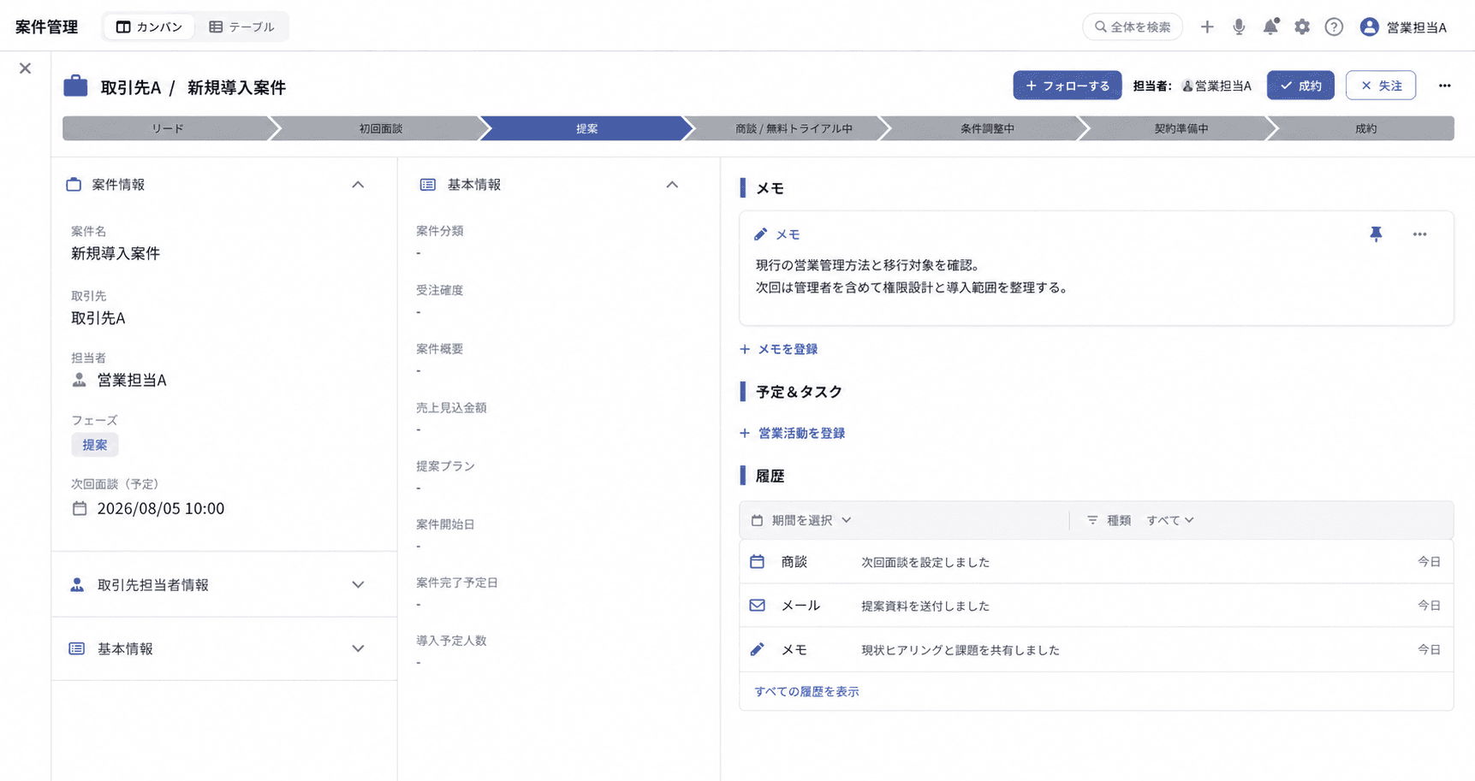Open the 期間を選択 dropdown
Image resolution: width=1475 pixels, height=781 pixels.
[801, 520]
